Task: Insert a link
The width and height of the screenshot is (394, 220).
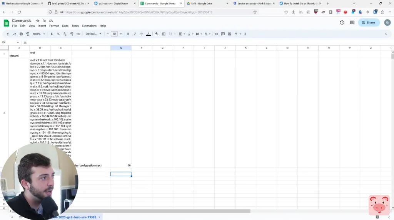Action: [216, 34]
